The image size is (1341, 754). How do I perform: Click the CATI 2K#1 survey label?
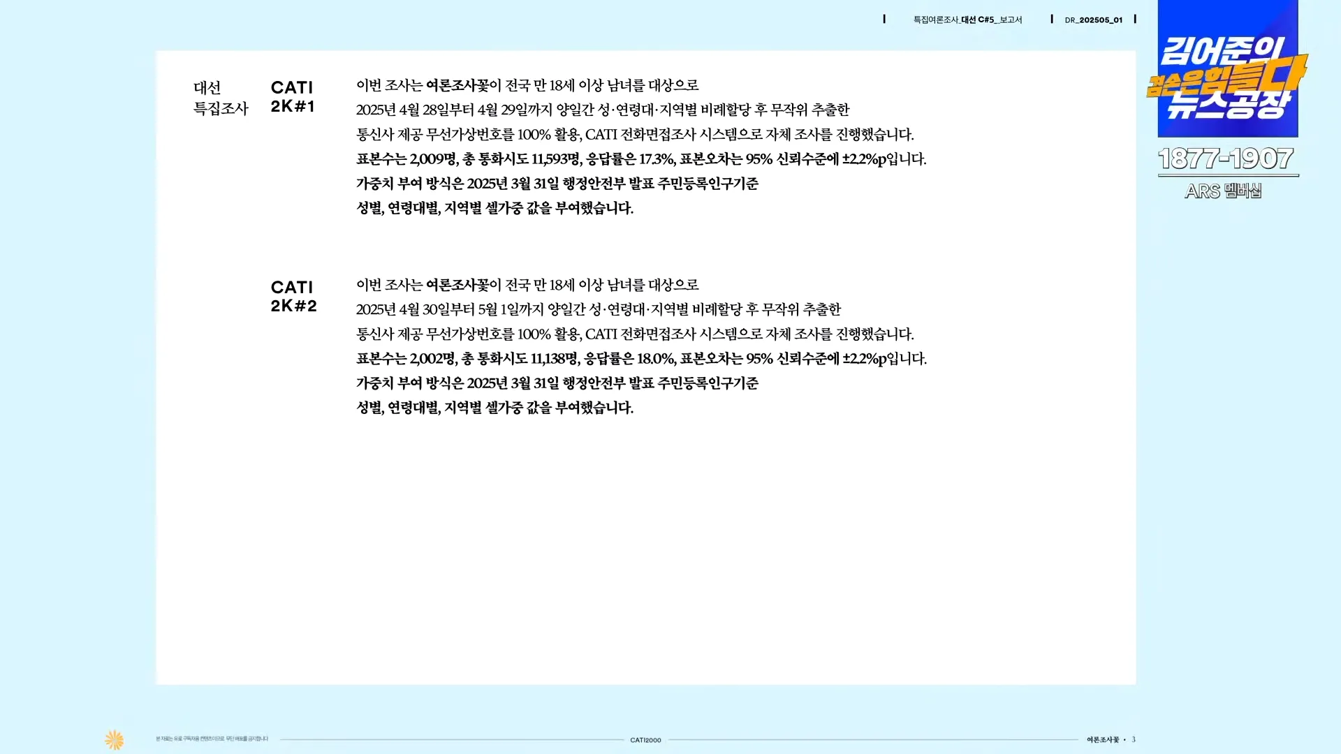pos(293,96)
